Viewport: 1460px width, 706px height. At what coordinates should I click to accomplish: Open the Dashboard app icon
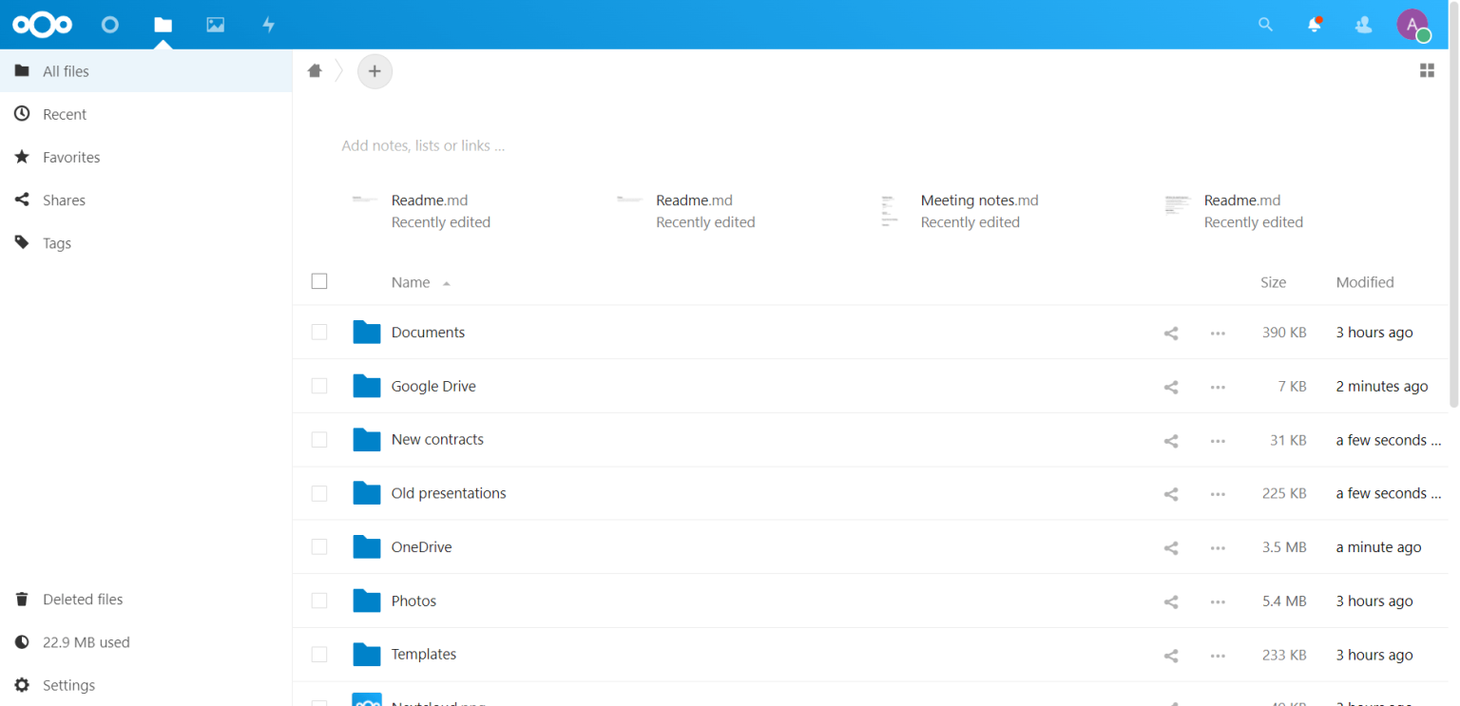[110, 25]
